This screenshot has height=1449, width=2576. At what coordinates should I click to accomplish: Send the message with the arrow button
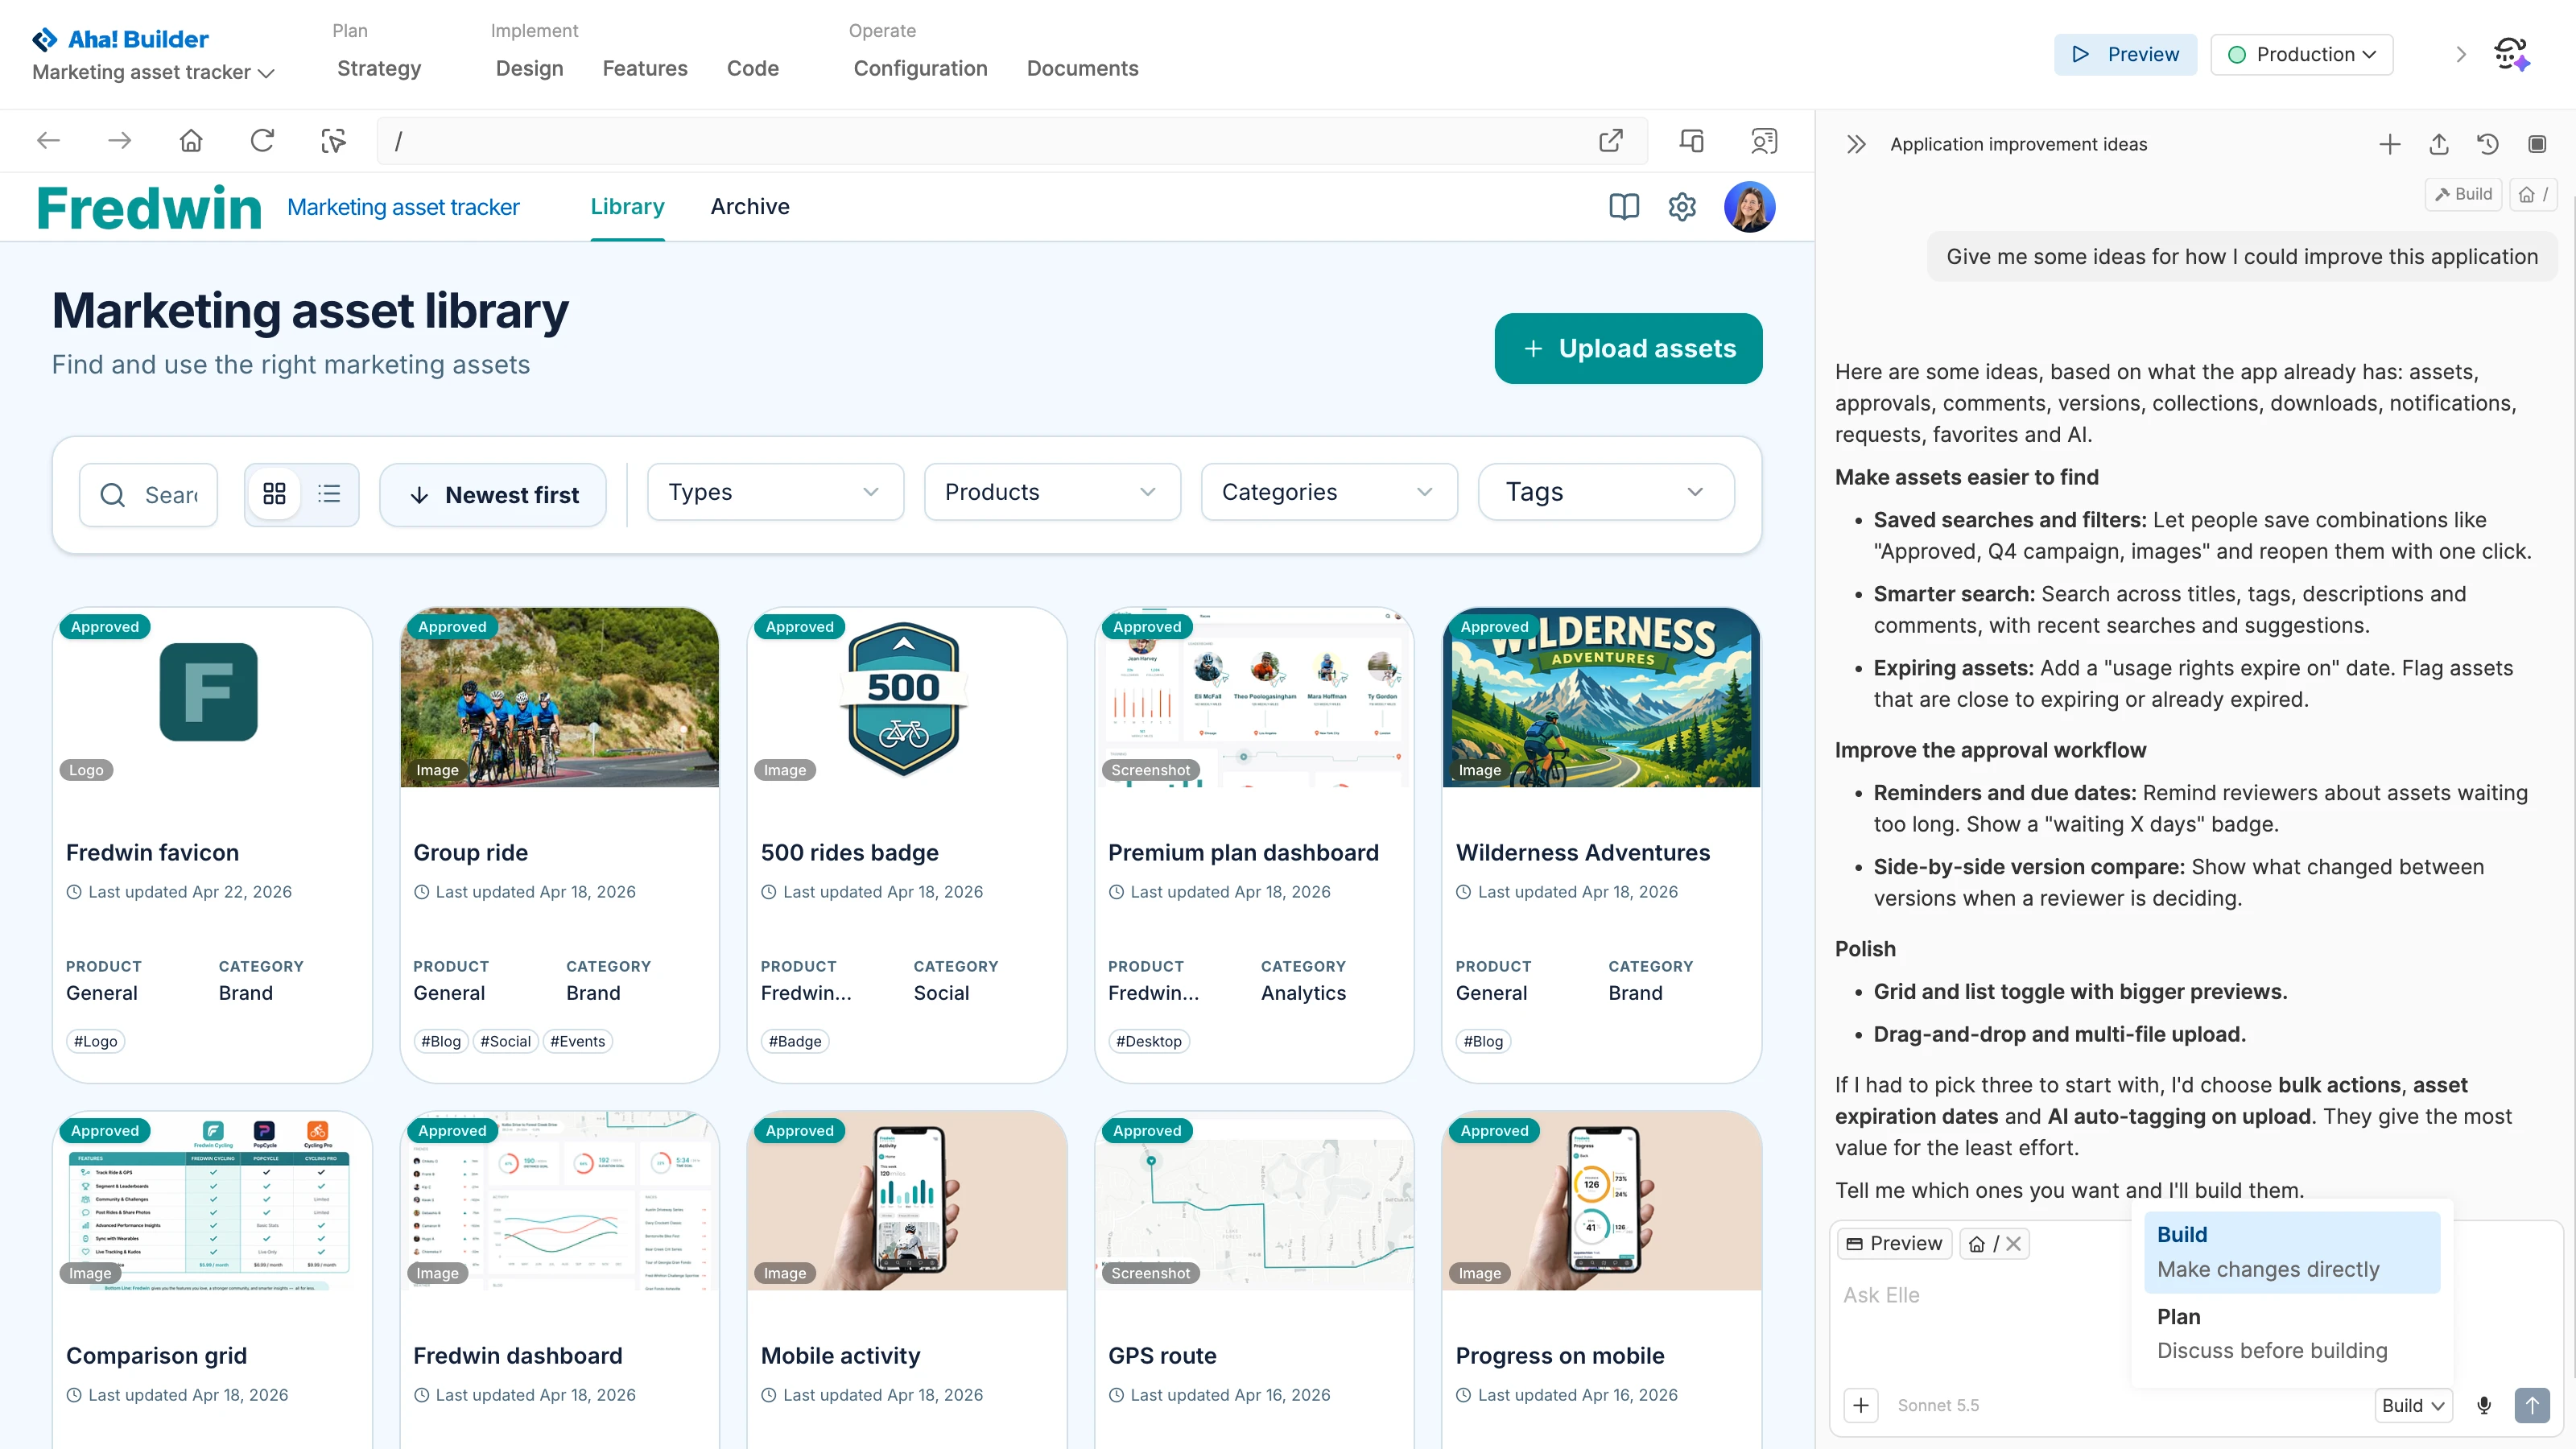2532,1405
